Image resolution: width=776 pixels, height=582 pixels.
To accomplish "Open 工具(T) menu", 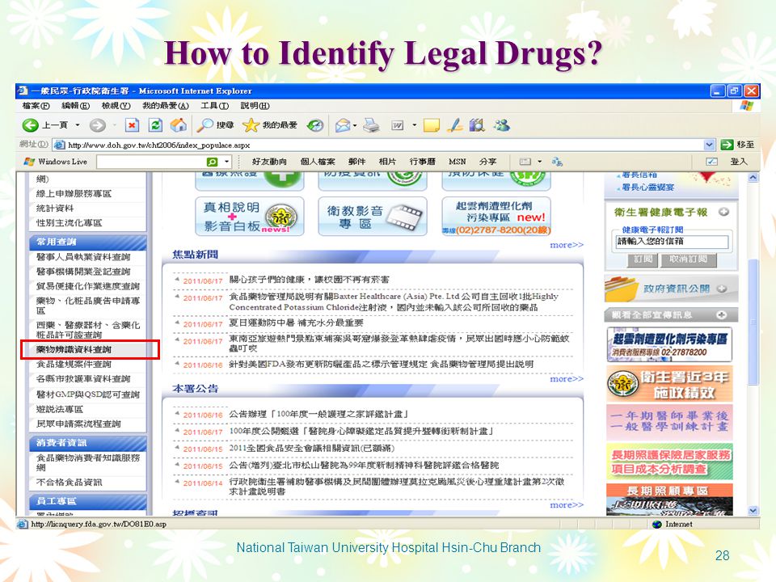I will coord(214,106).
